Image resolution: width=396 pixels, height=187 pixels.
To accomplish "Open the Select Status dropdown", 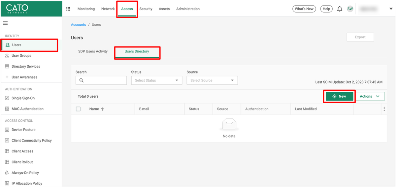I will point(156,80).
